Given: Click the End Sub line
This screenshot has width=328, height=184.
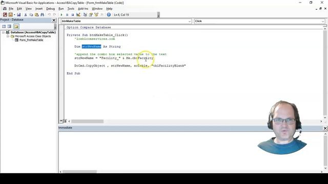Looking at the screenshot, I should (73, 74).
